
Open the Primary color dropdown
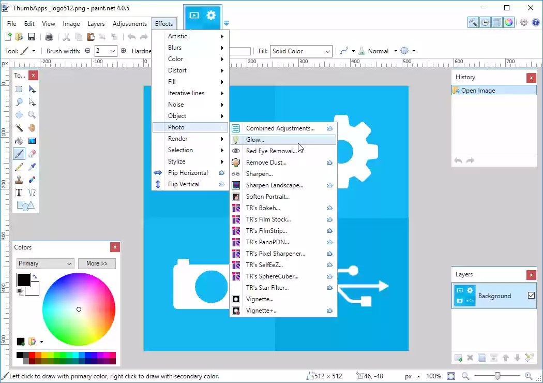[x=45, y=263]
